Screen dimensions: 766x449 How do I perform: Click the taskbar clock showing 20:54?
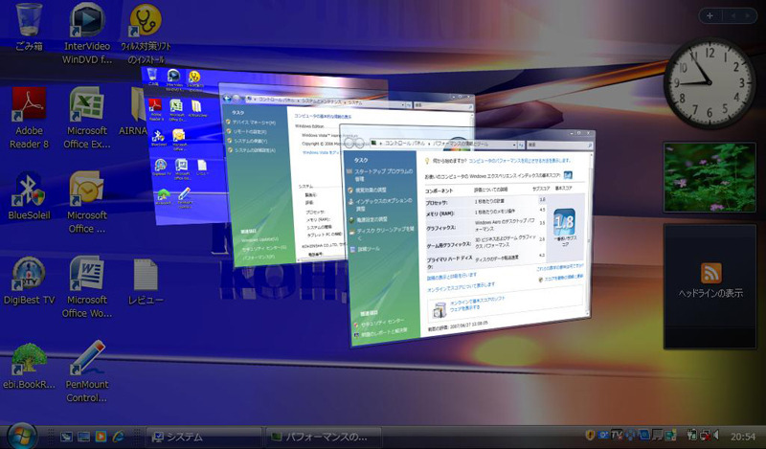pos(743,437)
